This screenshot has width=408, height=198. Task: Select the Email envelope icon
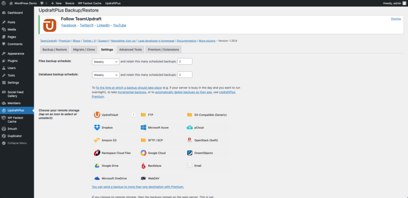190,165
